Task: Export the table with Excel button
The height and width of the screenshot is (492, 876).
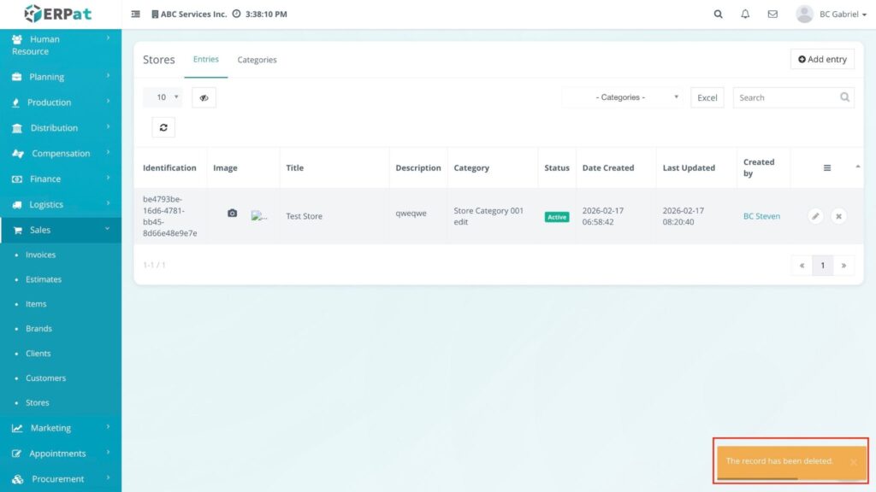Action: click(x=707, y=97)
